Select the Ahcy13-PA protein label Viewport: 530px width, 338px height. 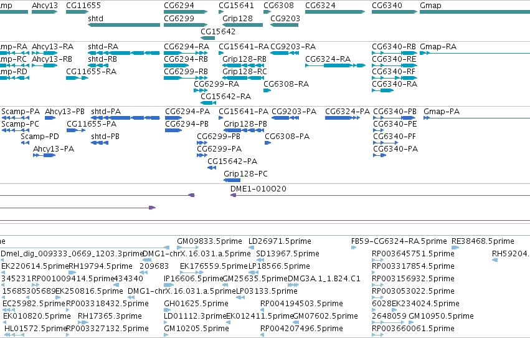tap(54, 149)
